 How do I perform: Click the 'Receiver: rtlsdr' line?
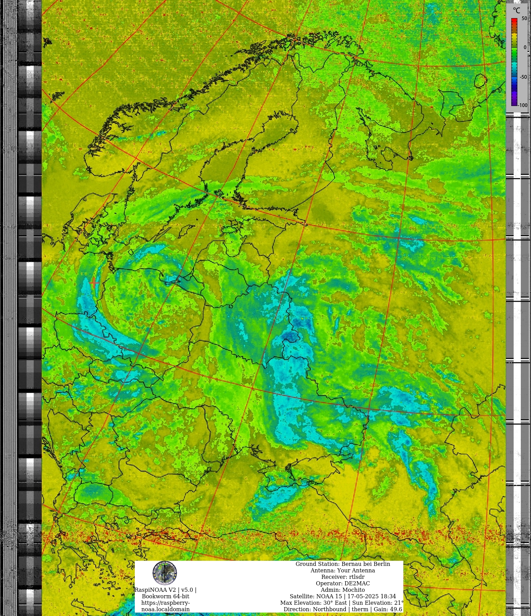343,577
